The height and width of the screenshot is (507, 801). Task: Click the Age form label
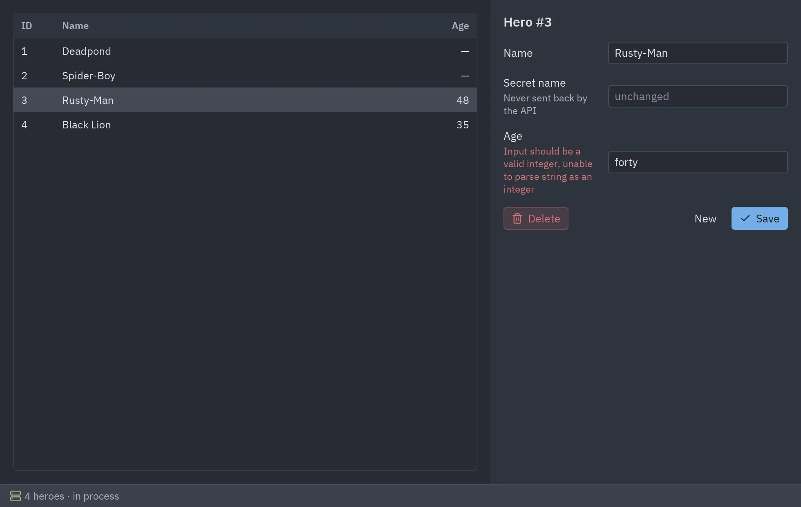coord(513,136)
